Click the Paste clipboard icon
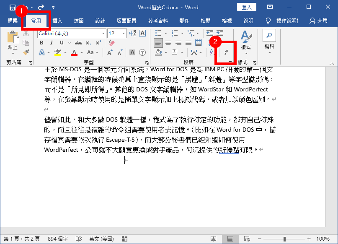Image resolution: width=338 pixels, height=244 pixels. pos(13,37)
